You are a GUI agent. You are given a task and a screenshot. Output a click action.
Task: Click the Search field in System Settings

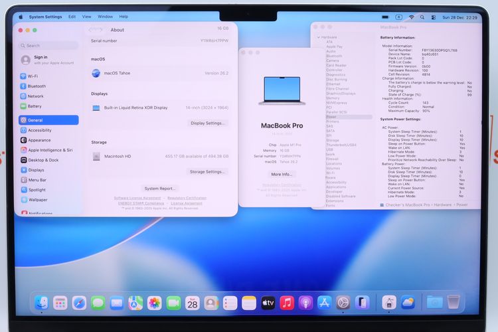tap(48, 45)
